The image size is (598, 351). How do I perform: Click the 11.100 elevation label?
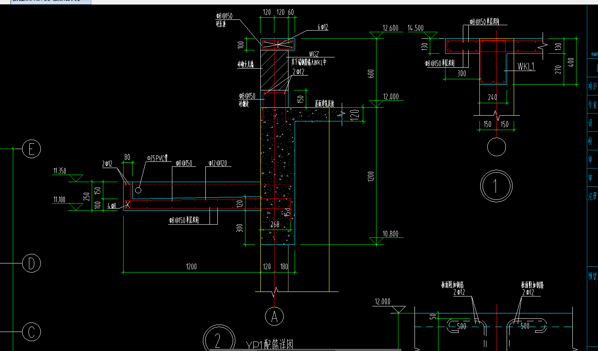60,199
